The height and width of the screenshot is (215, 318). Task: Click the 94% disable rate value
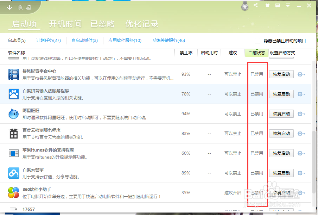point(186,114)
